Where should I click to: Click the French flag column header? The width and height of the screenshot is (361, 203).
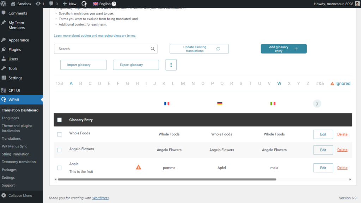click(x=167, y=103)
